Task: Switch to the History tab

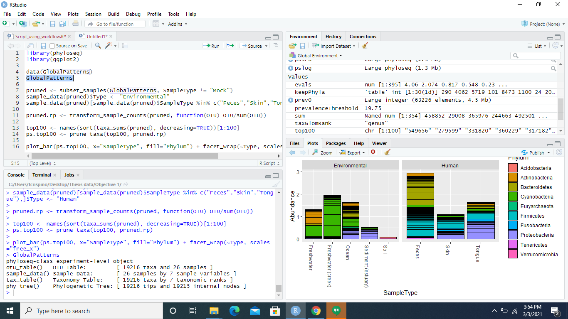Action: pyautogui.click(x=333, y=36)
